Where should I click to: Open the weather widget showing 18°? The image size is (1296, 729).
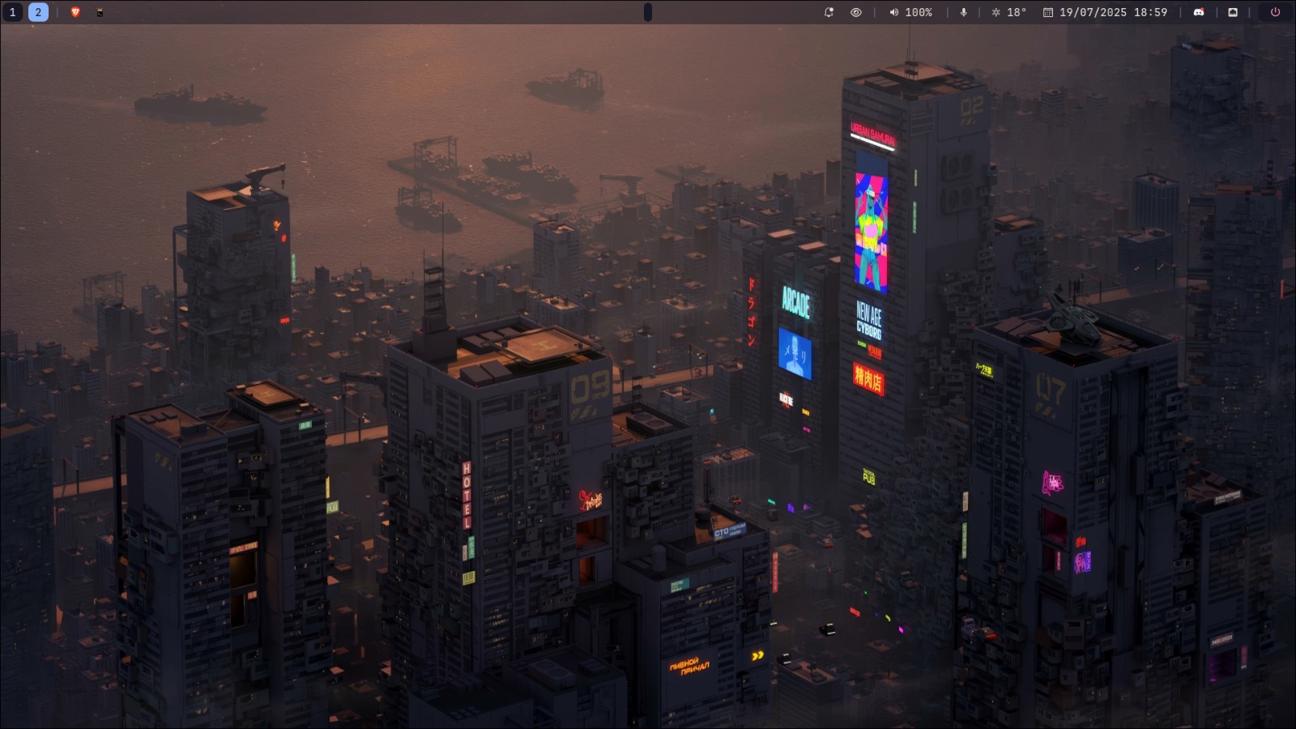pos(1008,12)
